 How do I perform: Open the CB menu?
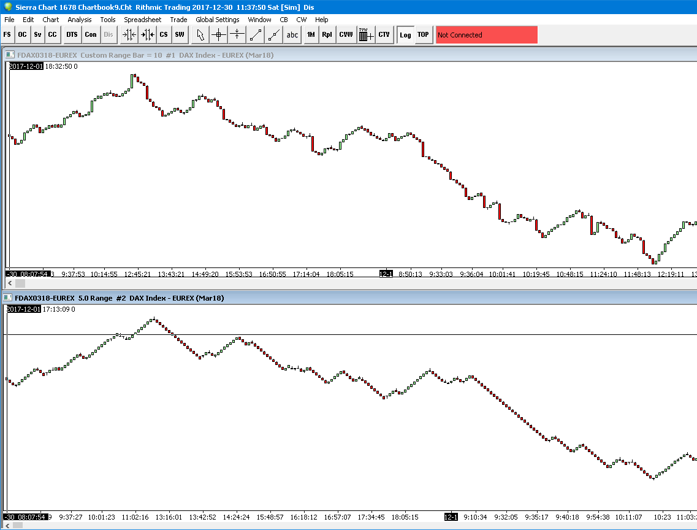[284, 20]
